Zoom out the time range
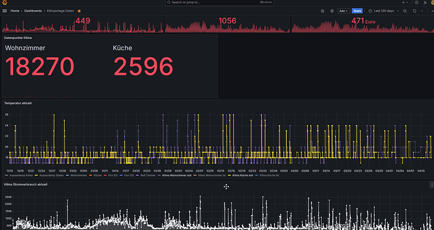The height and width of the screenshot is (230, 434). pyautogui.click(x=405, y=11)
